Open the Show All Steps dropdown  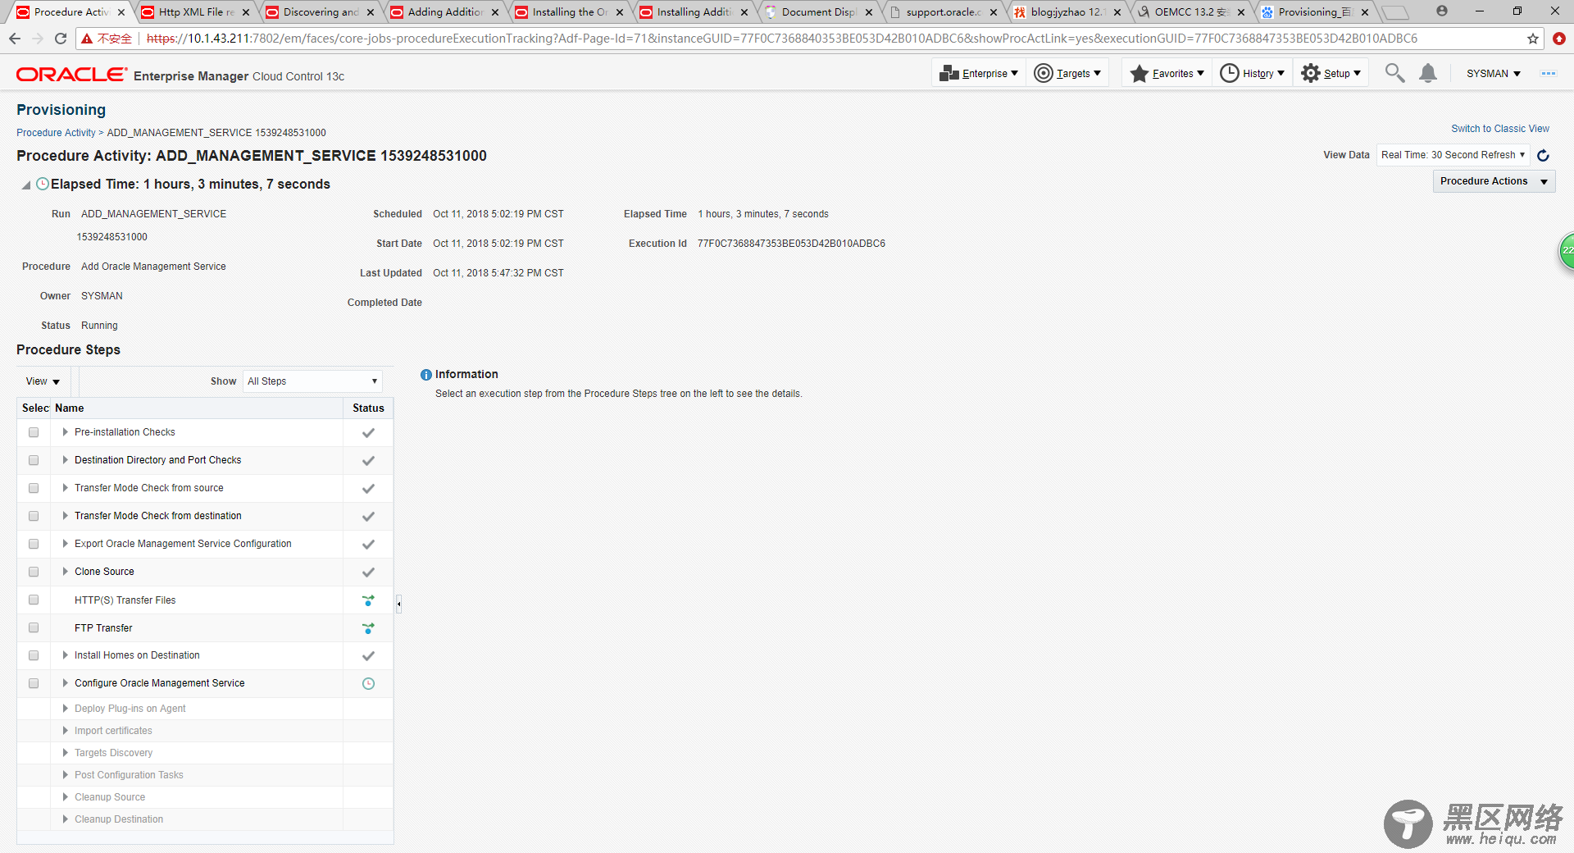pos(312,381)
